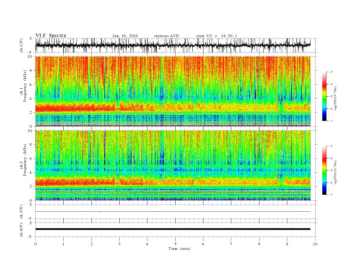Click the "-5" tick of ch.4(V) axis
The height and width of the screenshot is (274, 355).
(x=30, y=237)
